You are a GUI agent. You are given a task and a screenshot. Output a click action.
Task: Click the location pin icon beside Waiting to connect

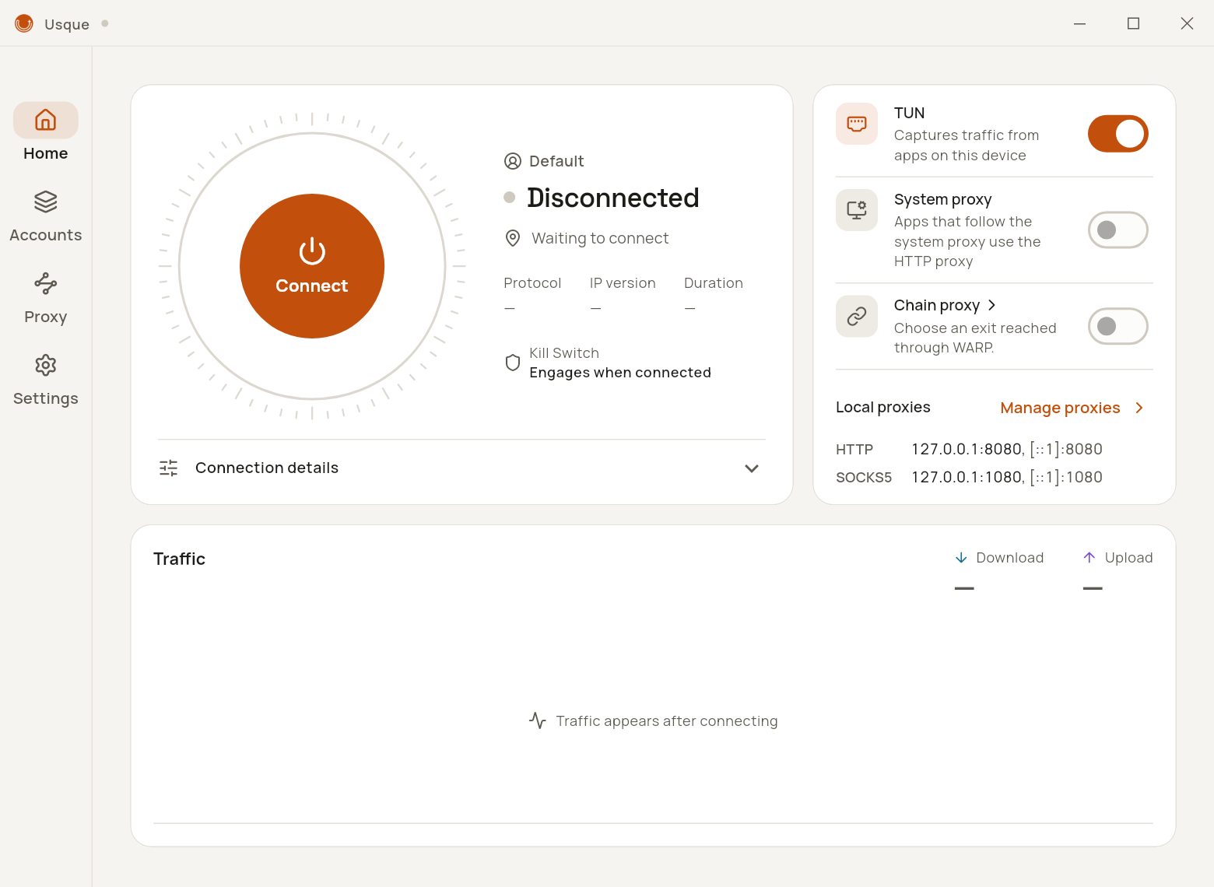pyautogui.click(x=513, y=238)
